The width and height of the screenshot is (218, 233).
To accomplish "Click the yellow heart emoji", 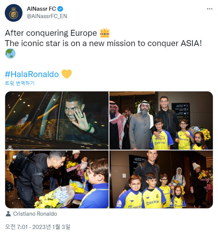I will [x=67, y=74].
